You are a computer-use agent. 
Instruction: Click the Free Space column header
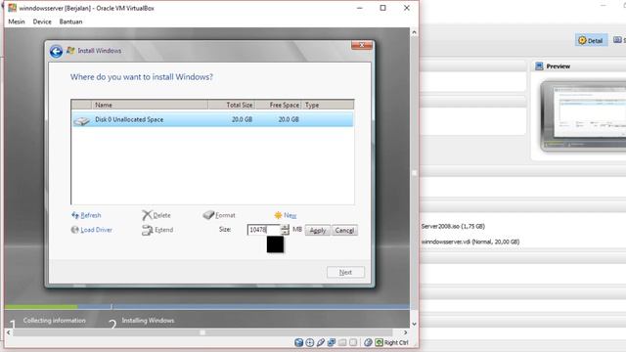pos(278,105)
